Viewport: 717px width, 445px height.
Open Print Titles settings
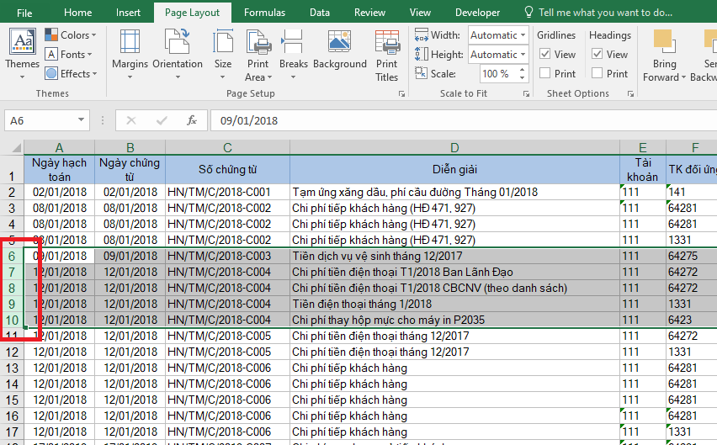coord(387,42)
